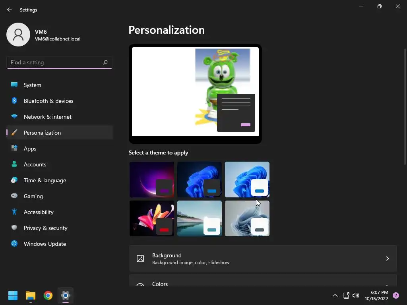This screenshot has height=305, width=407.
Task: Click the Bluetooth icon in sidebar
Action: pos(14,100)
